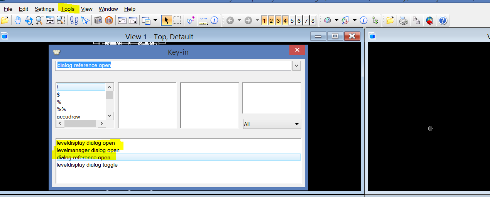Screen dimensions: 490x197
Task: Click the grey Back arrow button
Action: (x=230, y=20)
